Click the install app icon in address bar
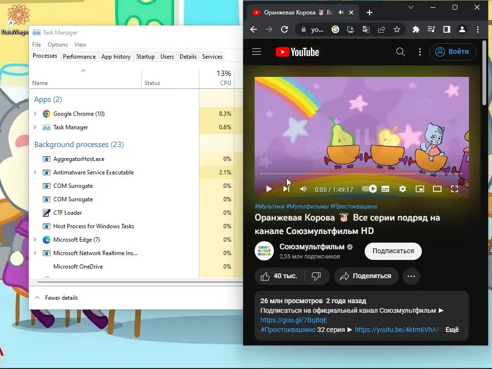The image size is (492, 369). (350, 29)
